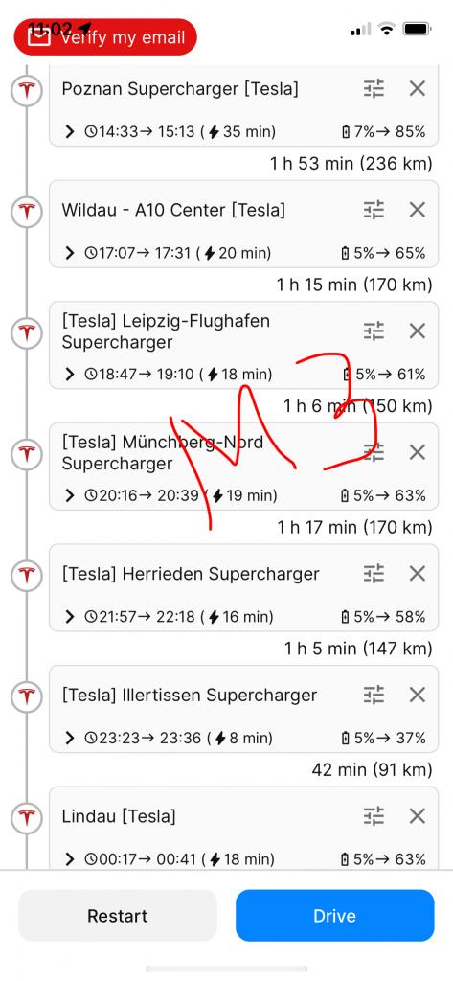Viewport: 453px width, 981px height.
Task: Tap the Restart button
Action: [118, 916]
